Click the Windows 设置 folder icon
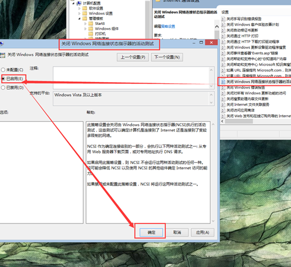291x267 pixels. click(85, 14)
